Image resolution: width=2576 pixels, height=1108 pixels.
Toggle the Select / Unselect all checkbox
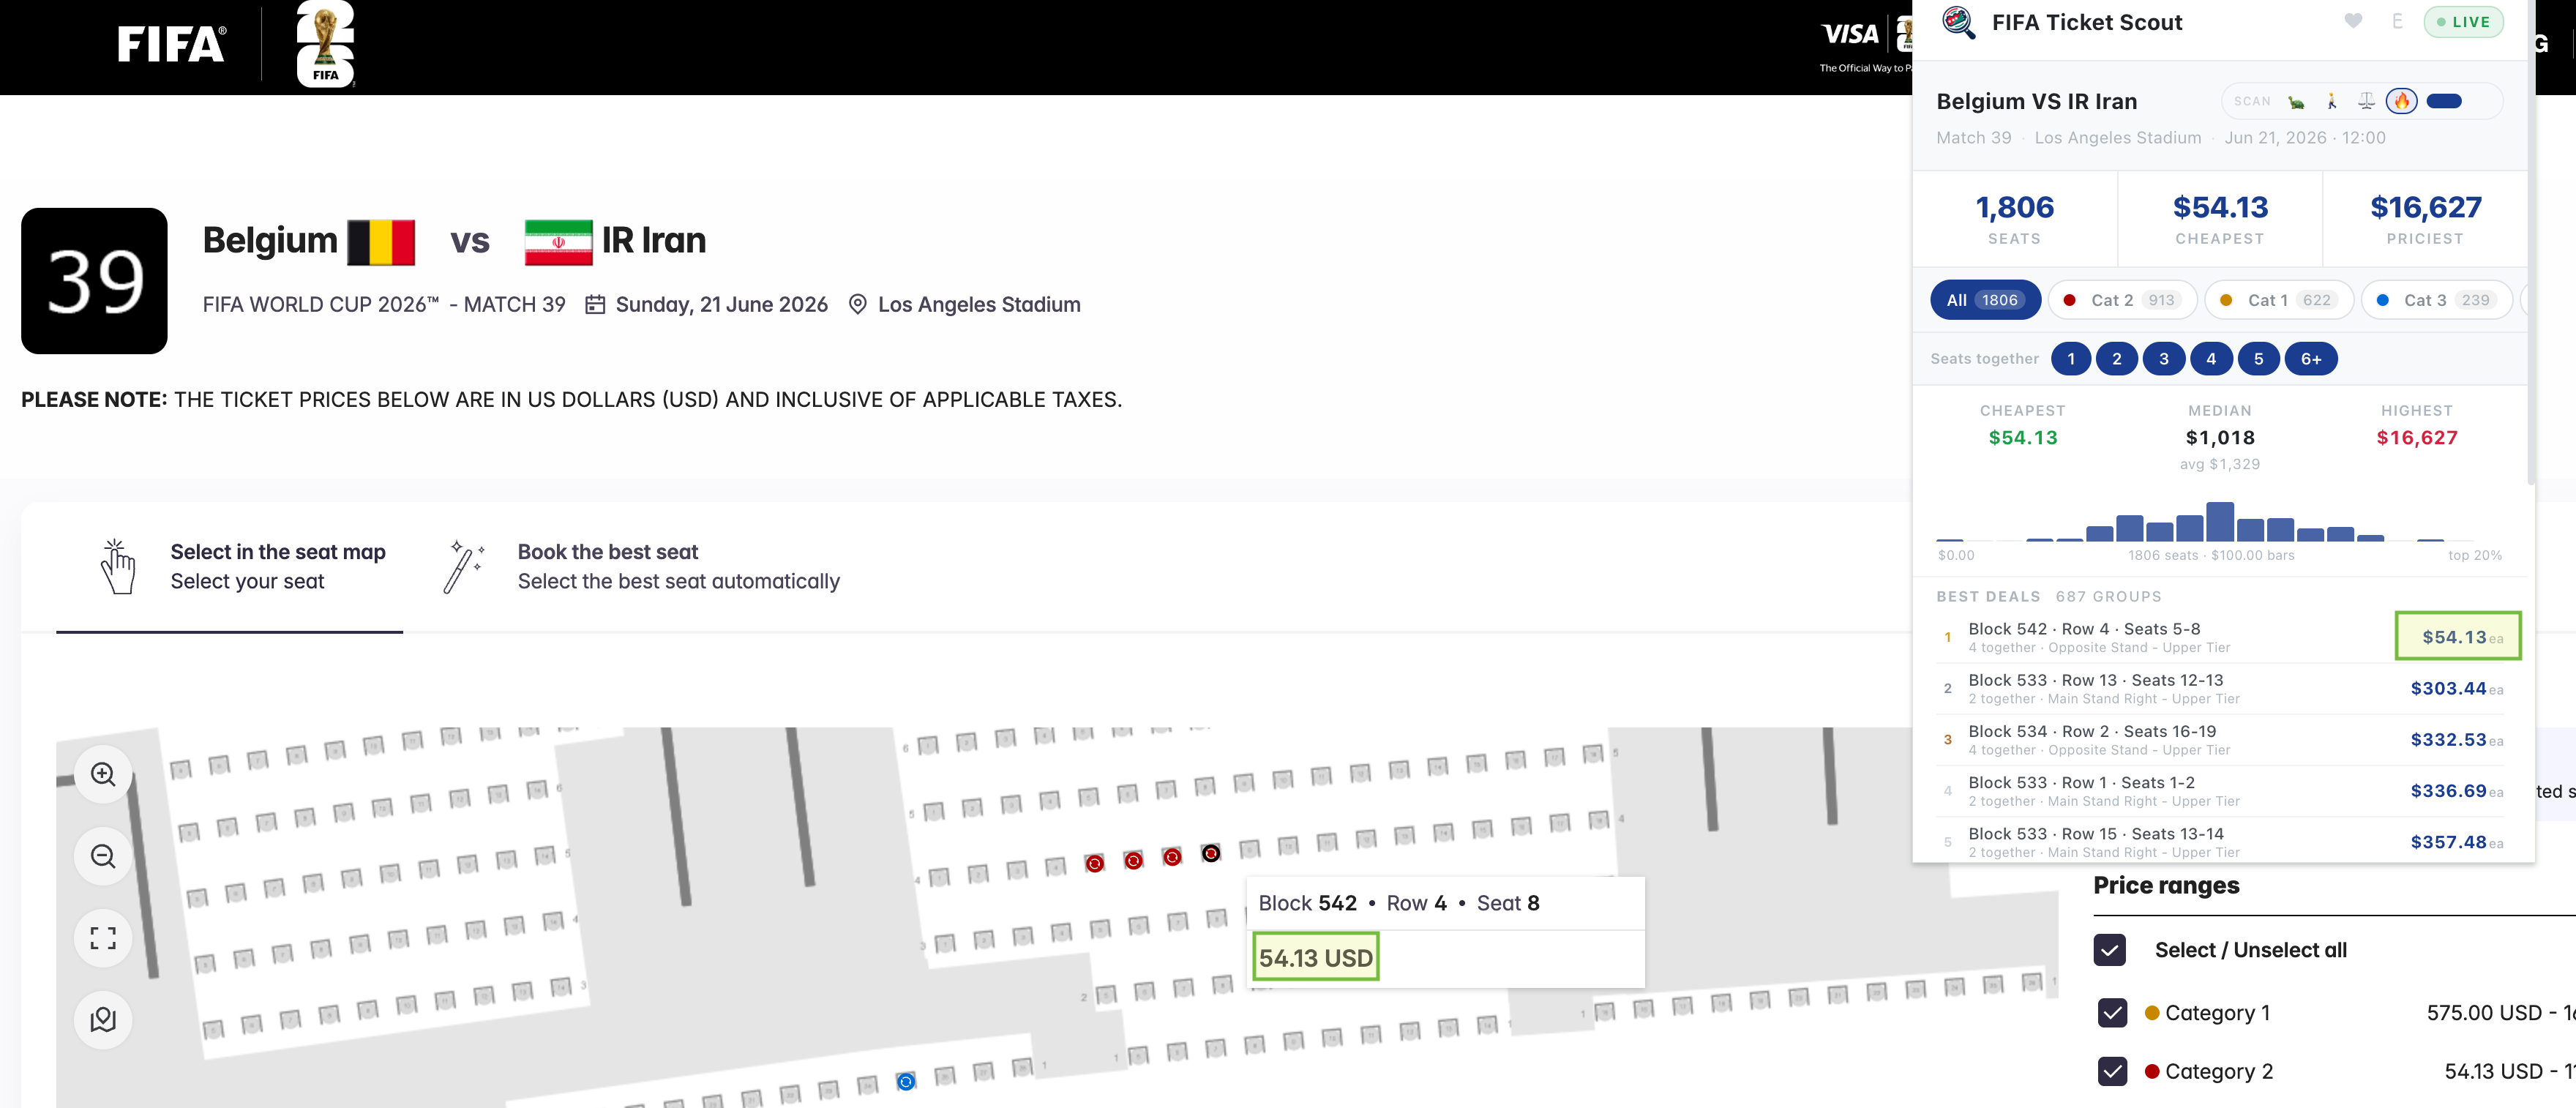coord(2111,949)
